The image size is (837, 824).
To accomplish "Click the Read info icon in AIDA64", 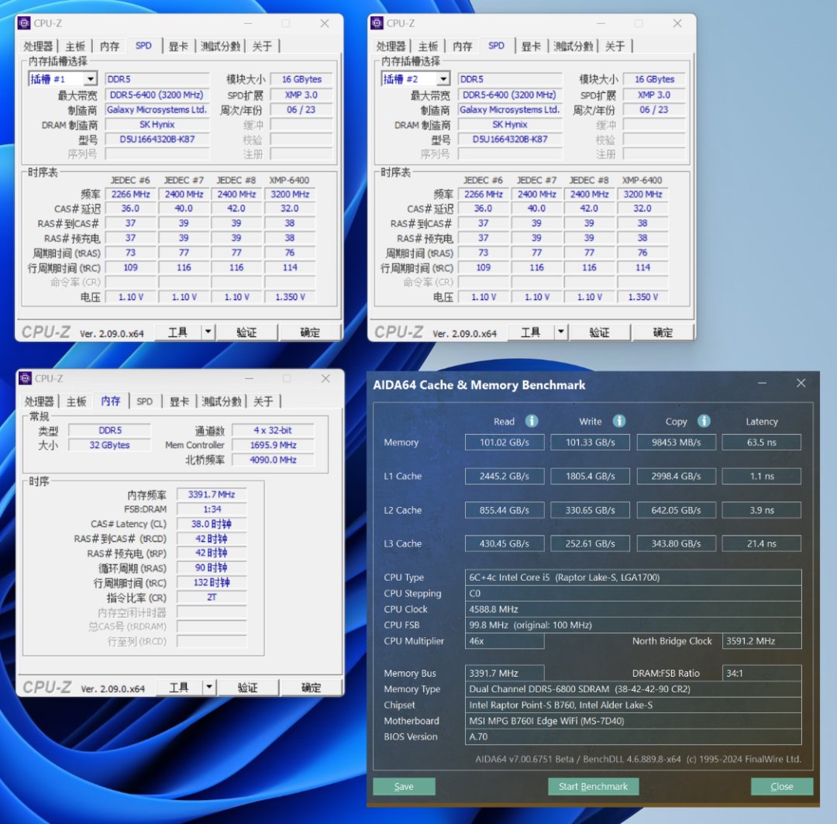I will coord(532,421).
